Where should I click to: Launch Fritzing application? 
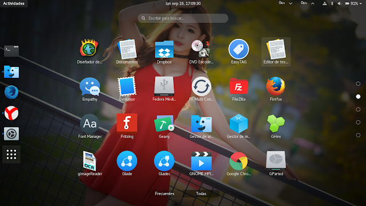pyautogui.click(x=127, y=123)
